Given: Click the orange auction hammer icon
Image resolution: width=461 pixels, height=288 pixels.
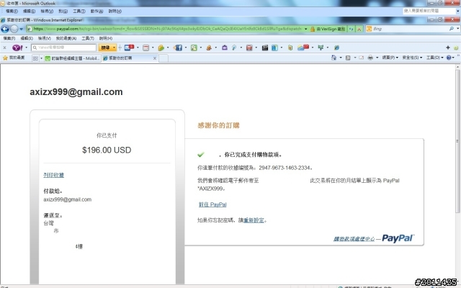Looking at the screenshot, I should pos(209,48).
